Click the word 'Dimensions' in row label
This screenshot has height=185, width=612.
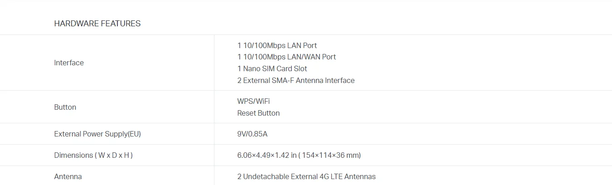pyautogui.click(x=73, y=156)
